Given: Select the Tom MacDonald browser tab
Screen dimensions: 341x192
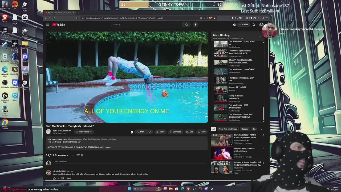Looking at the screenshot, I should click(x=60, y=13).
